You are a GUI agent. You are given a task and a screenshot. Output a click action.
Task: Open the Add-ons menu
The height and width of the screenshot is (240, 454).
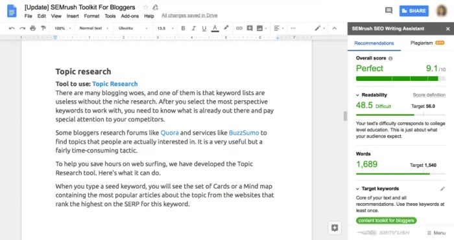coord(130,16)
